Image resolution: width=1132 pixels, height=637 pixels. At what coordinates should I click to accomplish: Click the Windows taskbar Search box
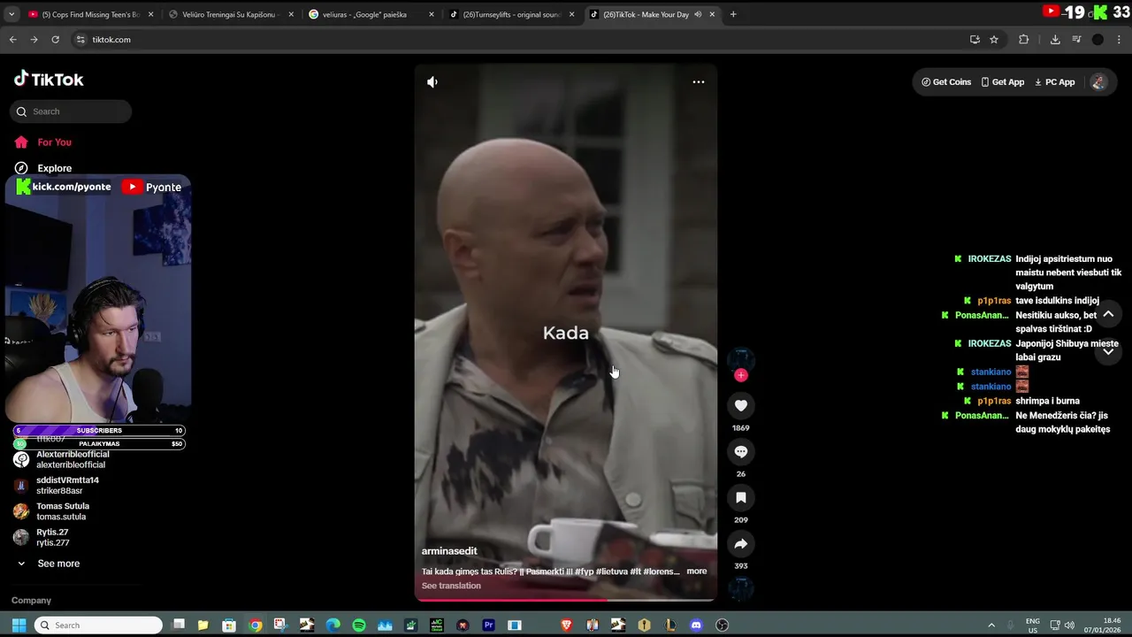click(x=97, y=625)
